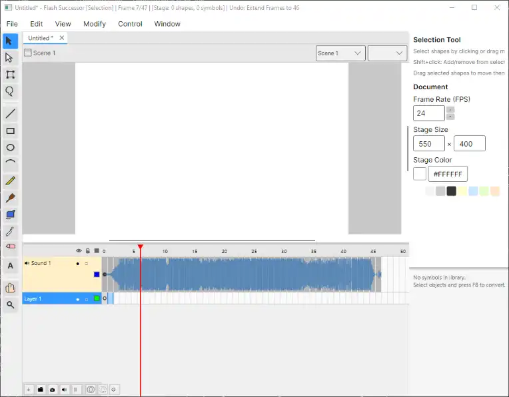Click the add new layer plus button
Viewport: 509px width, 397px height.
point(29,389)
